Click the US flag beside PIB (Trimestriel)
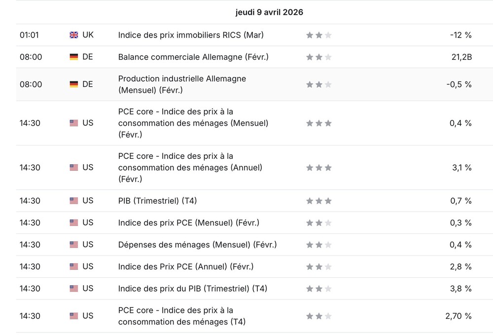The height and width of the screenshot is (335, 493). 74,201
